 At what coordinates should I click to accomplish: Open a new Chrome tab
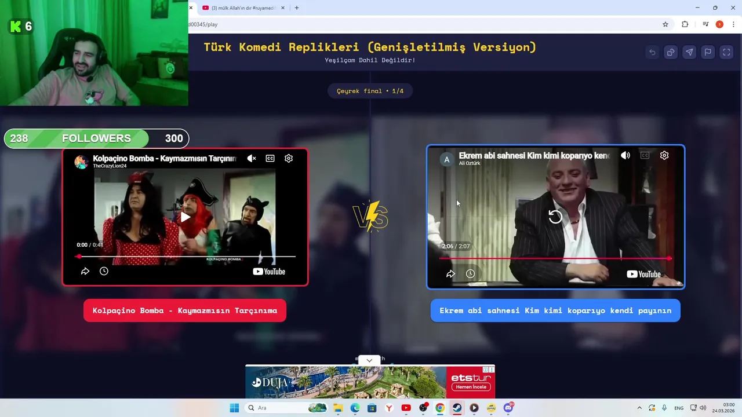click(x=297, y=8)
